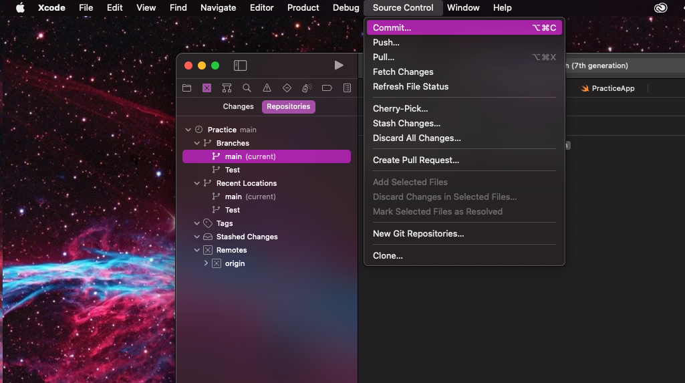Open the Report navigator icon
This screenshot has width=685, height=383.
pyautogui.click(x=347, y=88)
